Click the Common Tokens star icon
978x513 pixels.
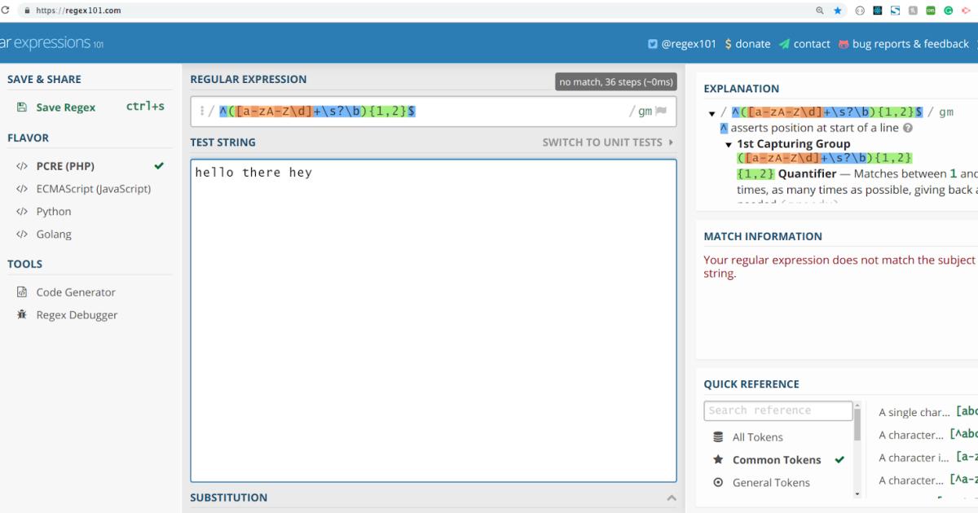coord(718,459)
